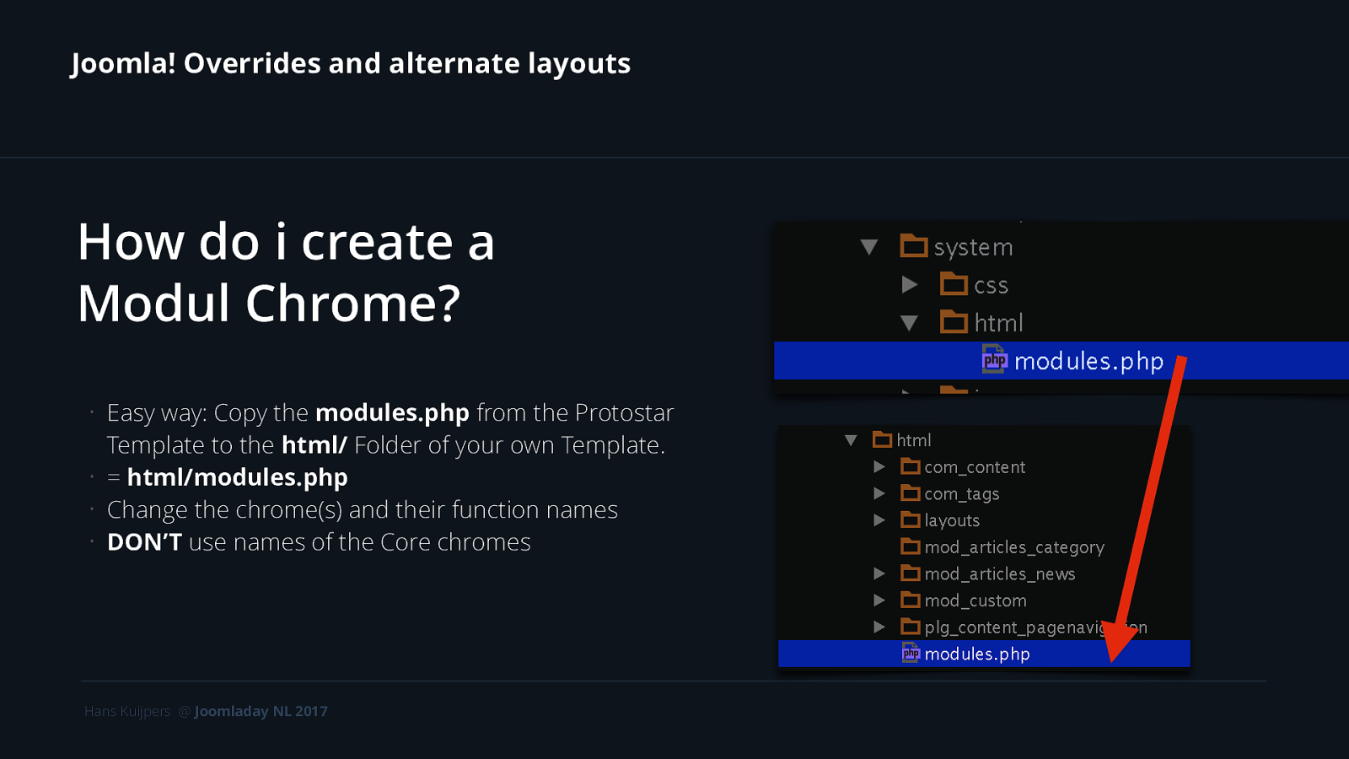Expand the plg_content_pagenavigation folder arrow

click(x=879, y=627)
